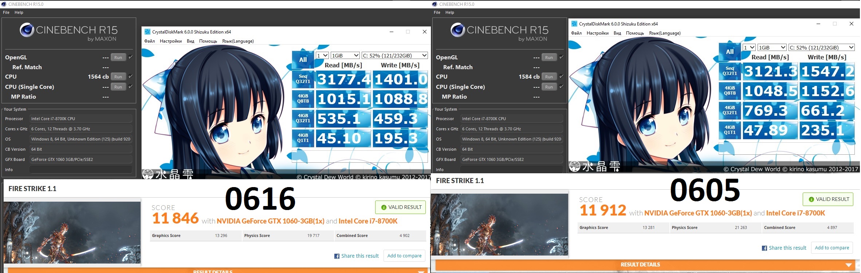Open the 1GiB size dropdown in right CrystalDiskMark
861x273 pixels.
click(772, 47)
